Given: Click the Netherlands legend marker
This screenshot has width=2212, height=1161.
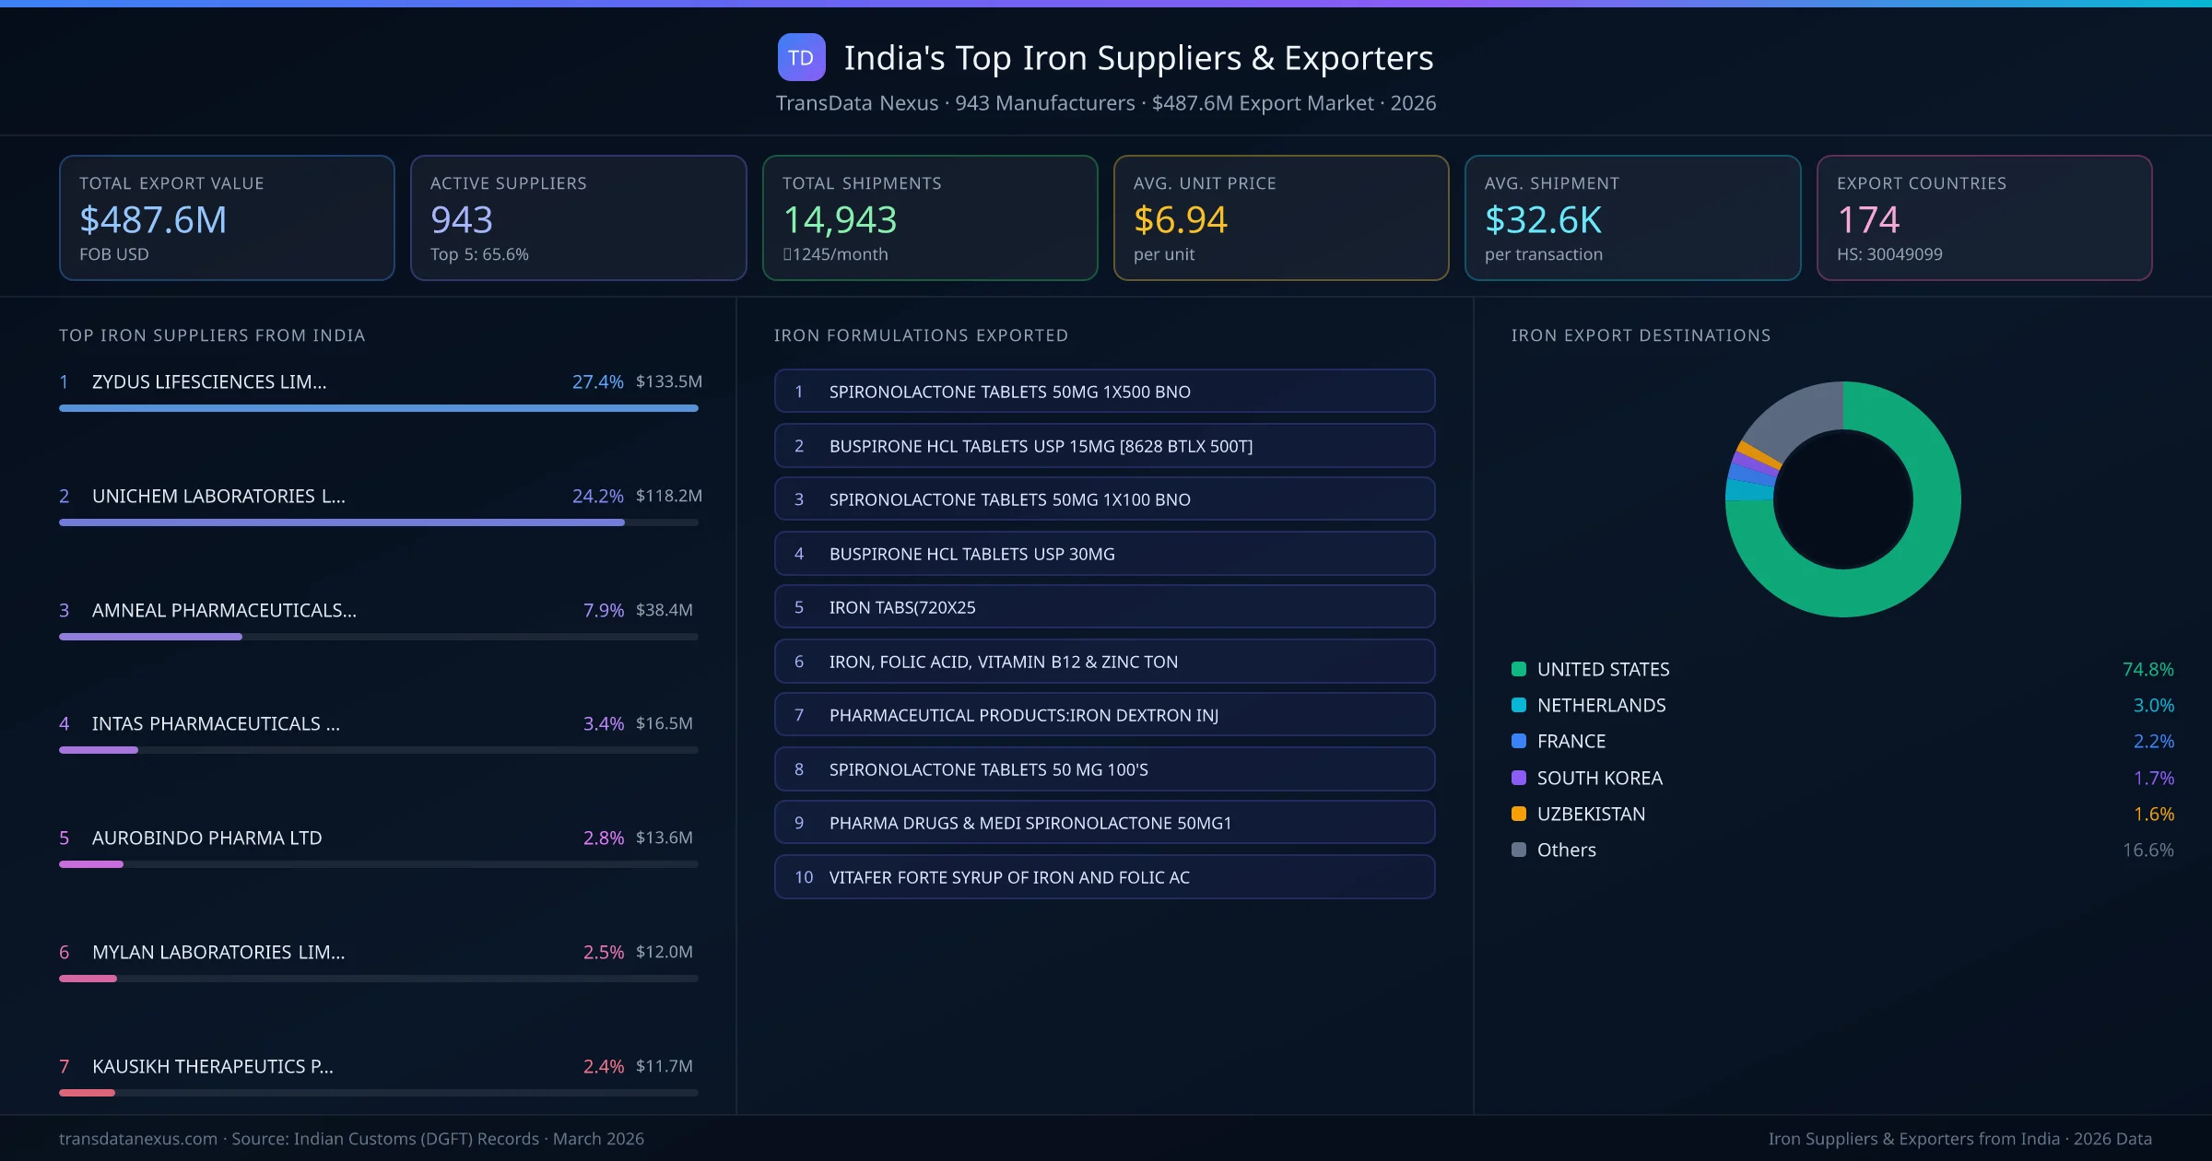Looking at the screenshot, I should (x=1517, y=705).
